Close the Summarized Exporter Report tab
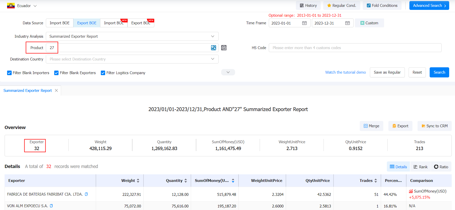This screenshot has height=210, width=455. 56,91
